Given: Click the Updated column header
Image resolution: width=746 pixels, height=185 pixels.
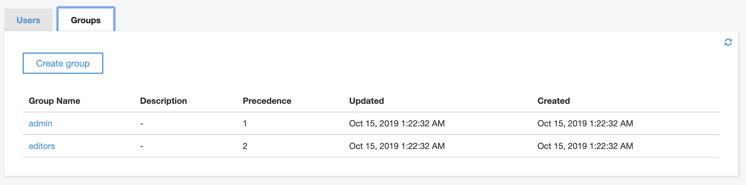Looking at the screenshot, I should [x=366, y=101].
